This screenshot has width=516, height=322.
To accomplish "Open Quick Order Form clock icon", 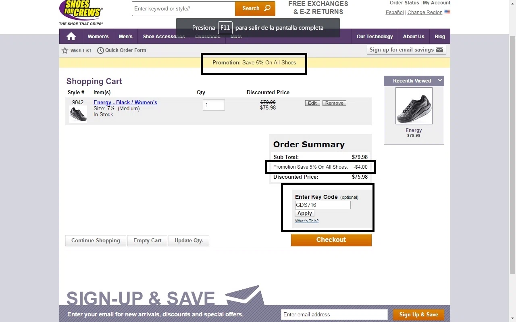I will 100,50.
